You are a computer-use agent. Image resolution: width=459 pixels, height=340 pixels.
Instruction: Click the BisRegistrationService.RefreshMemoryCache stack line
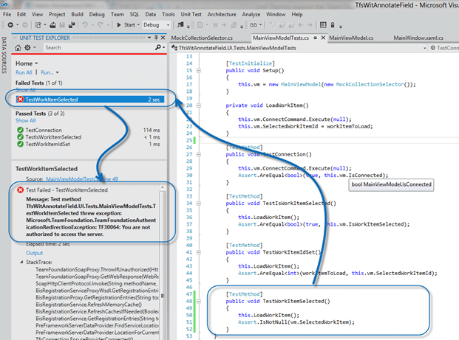click(x=89, y=305)
